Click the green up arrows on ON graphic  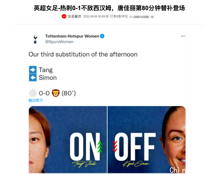click(x=100, y=147)
